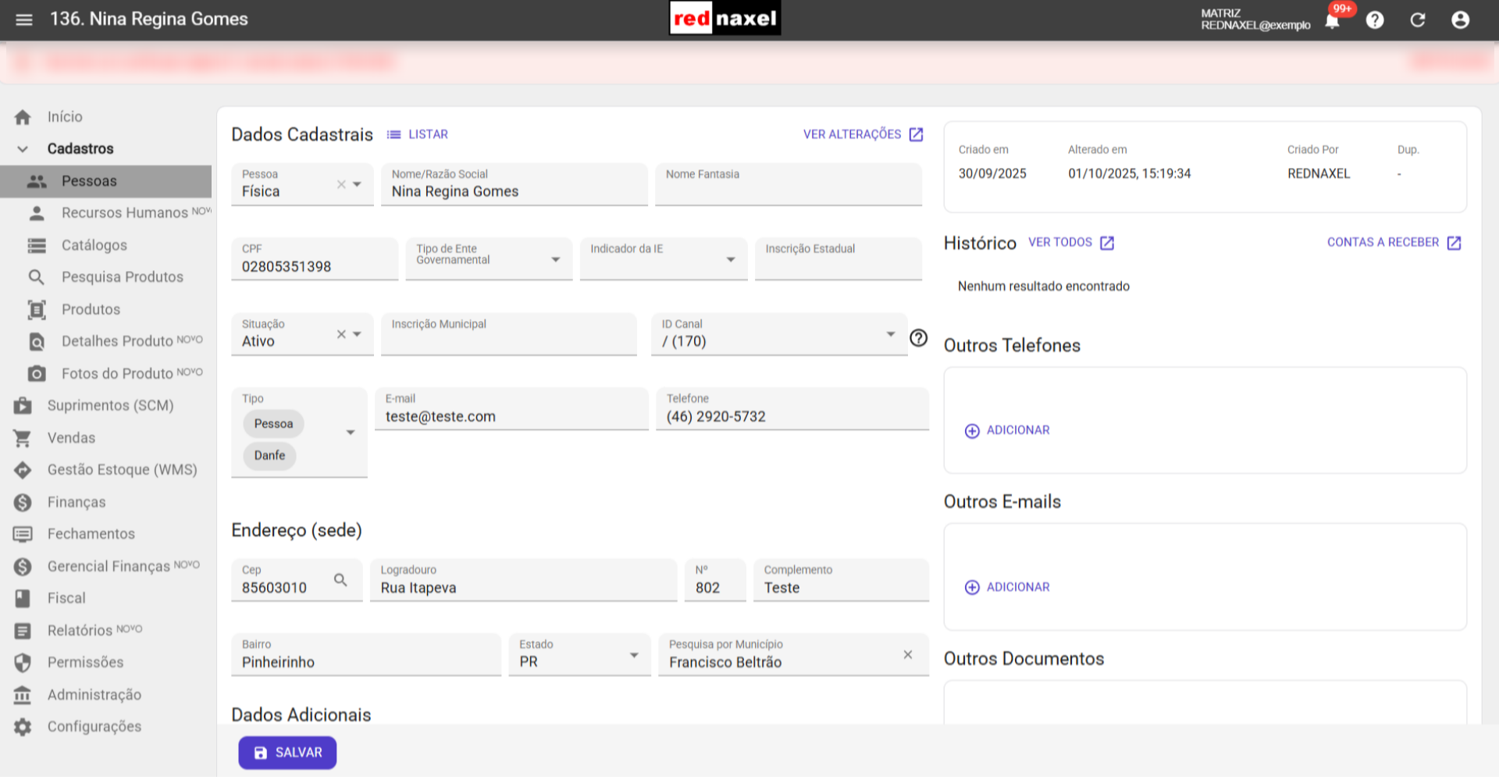Image resolution: width=1499 pixels, height=777 pixels.
Task: Click the Logradouro input field
Action: click(523, 580)
